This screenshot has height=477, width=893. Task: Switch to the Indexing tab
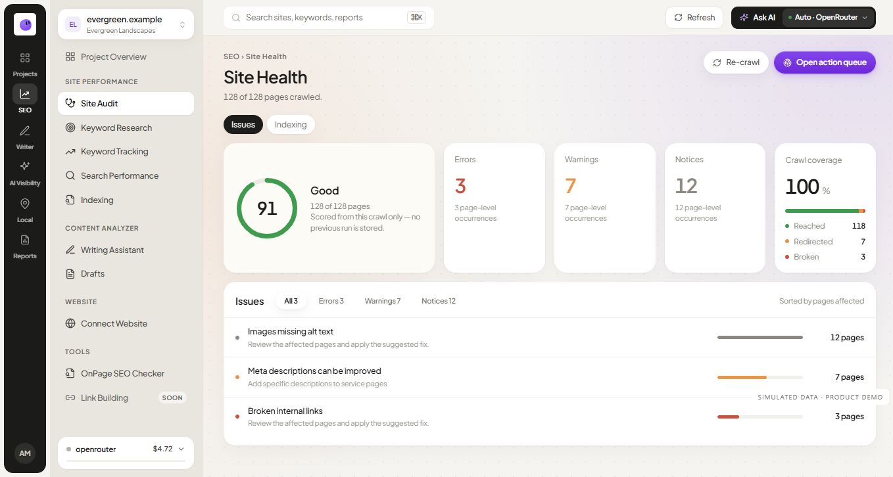291,125
